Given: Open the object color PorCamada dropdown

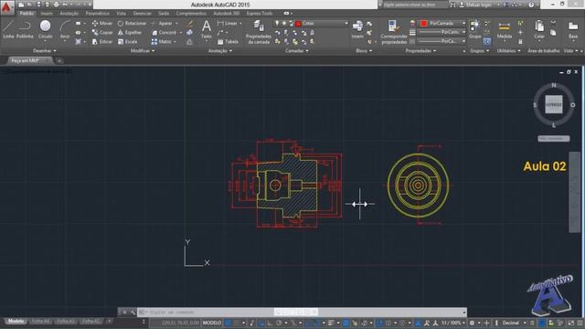Looking at the screenshot, I should click(442, 23).
